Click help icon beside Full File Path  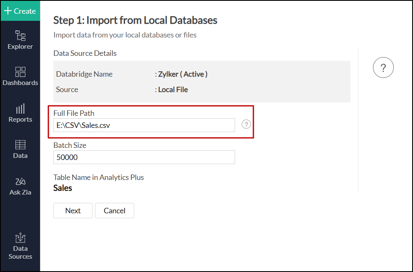pyautogui.click(x=246, y=124)
